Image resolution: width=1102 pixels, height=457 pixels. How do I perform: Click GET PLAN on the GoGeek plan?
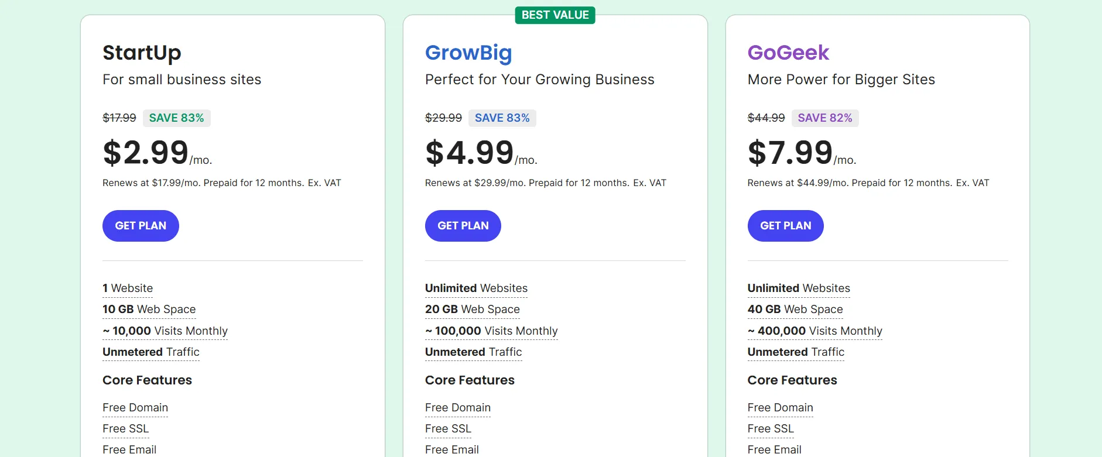785,225
